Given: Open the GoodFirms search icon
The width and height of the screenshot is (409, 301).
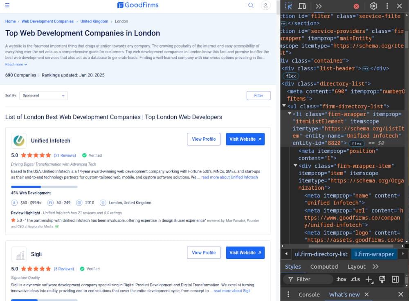Looking at the screenshot, I should tap(251, 6).
